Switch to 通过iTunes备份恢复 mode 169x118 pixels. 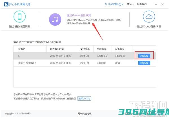(79, 15)
